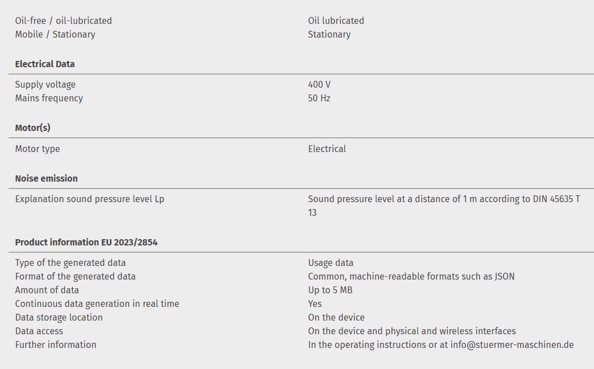594x369 pixels.
Task: Click the Product information EU 2023/2854 heading
Action: [86, 242]
